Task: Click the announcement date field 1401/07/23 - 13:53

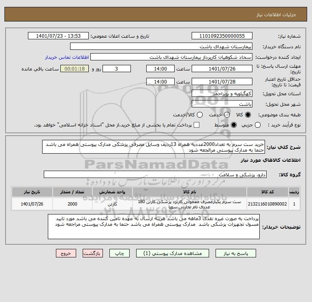Action: [58, 36]
